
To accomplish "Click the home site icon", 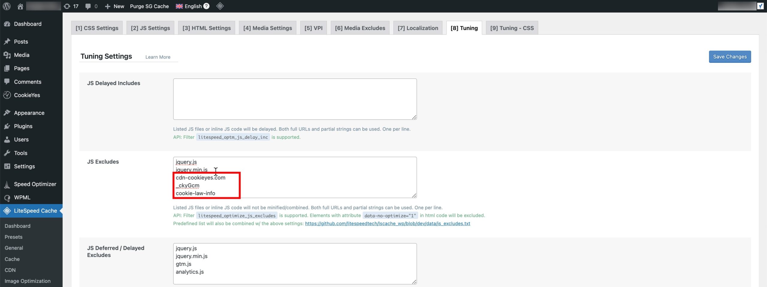I will tap(20, 6).
